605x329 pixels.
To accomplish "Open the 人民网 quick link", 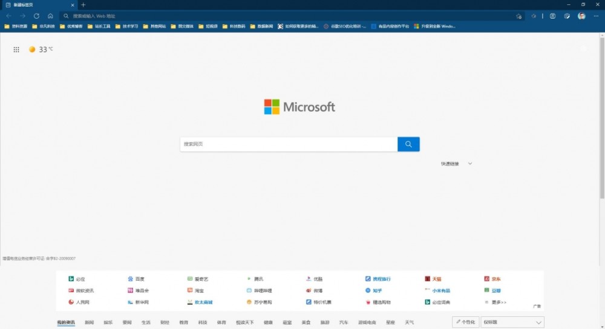I will pos(79,302).
